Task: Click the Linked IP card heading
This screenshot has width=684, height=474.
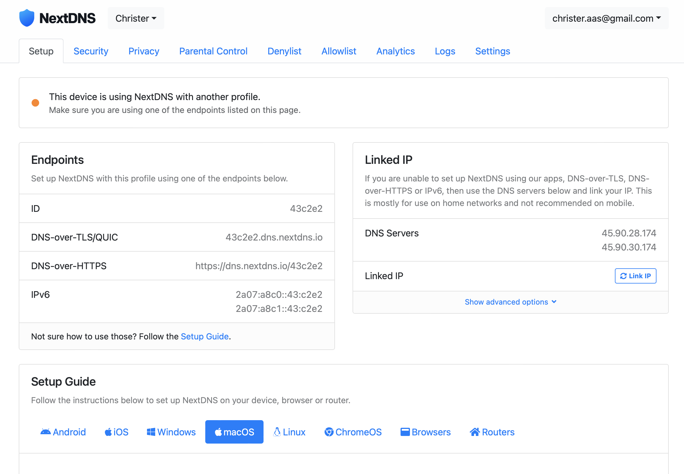Action: pyautogui.click(x=389, y=160)
